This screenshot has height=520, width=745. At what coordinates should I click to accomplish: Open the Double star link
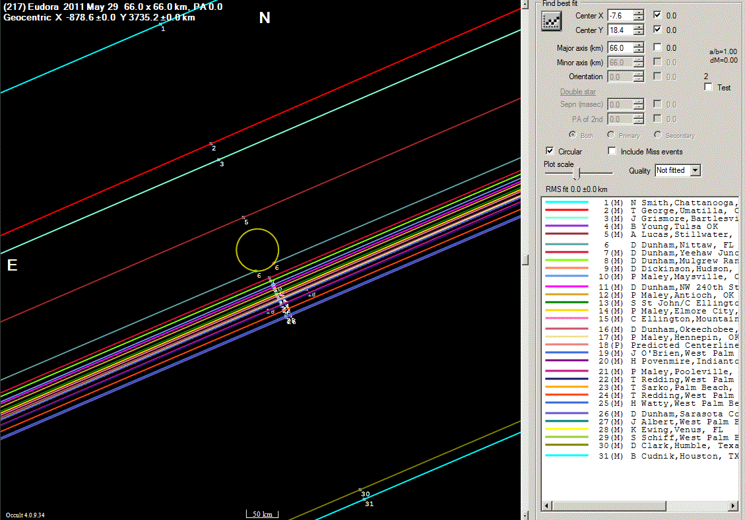pos(578,92)
